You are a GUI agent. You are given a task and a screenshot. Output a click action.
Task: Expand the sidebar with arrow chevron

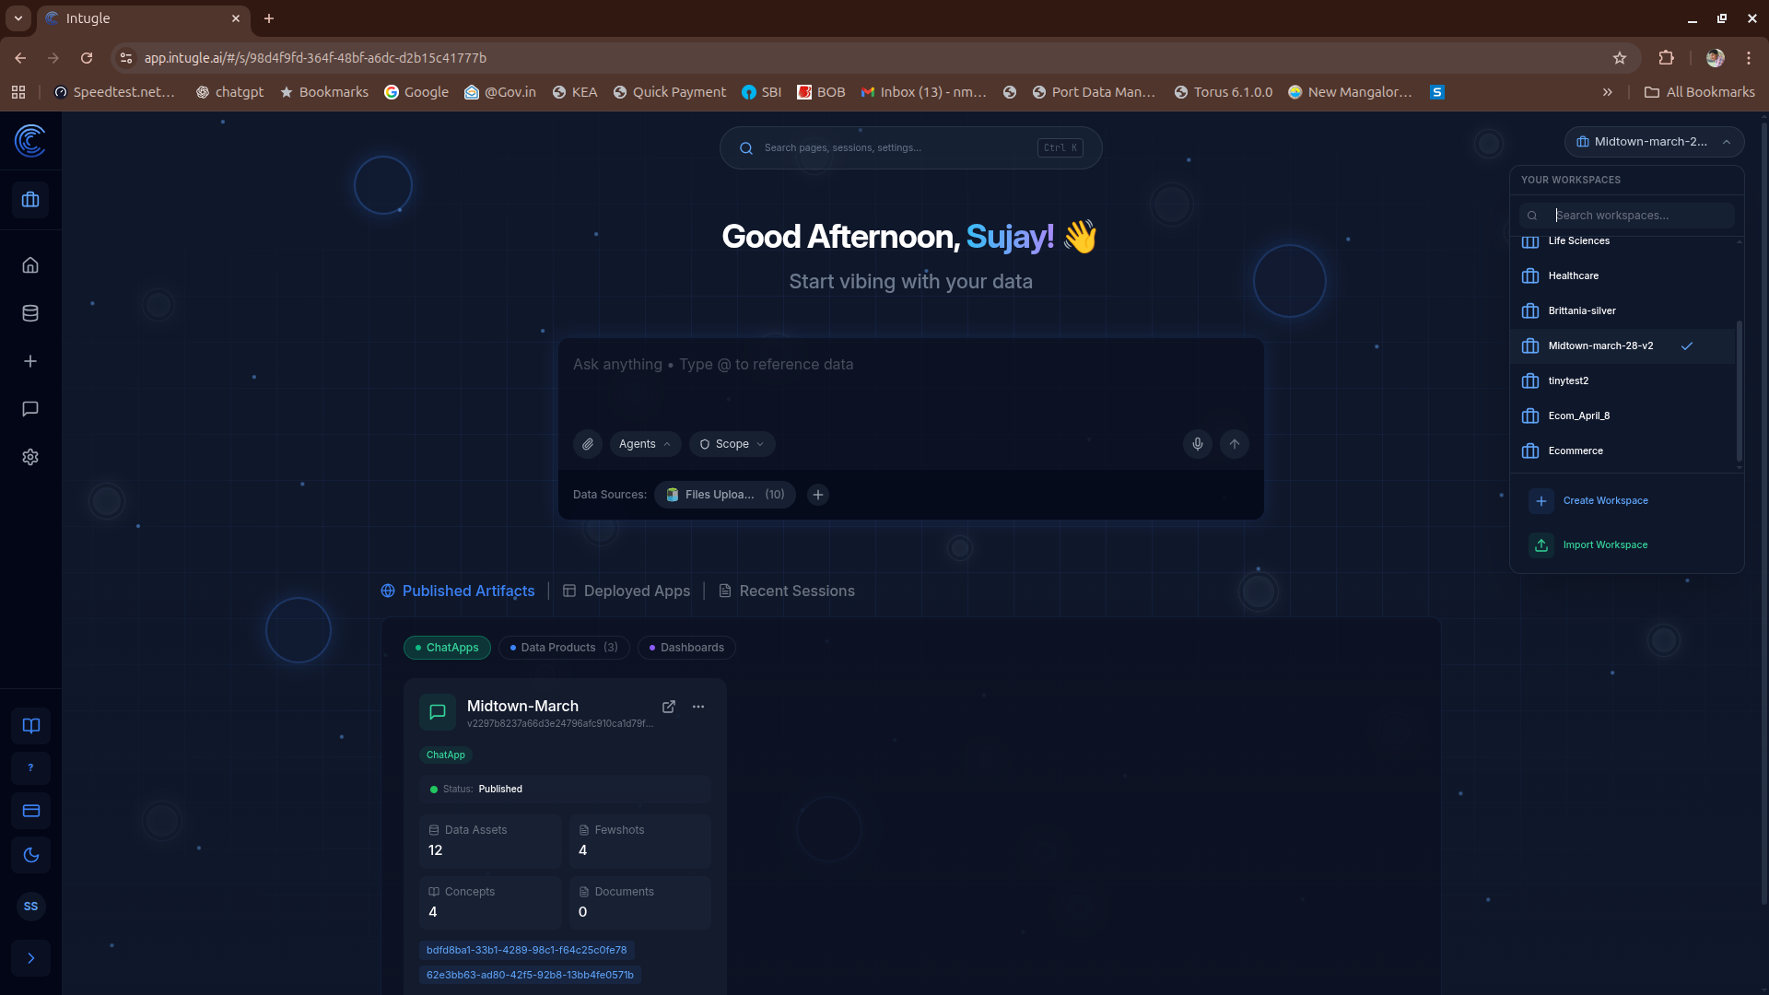tap(30, 958)
